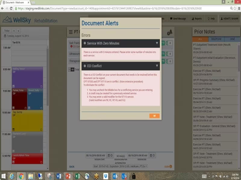The height and width of the screenshot is (180, 241).
Task: Toggle green checkbox in the Therapeutic row
Action: (x=163, y=61)
